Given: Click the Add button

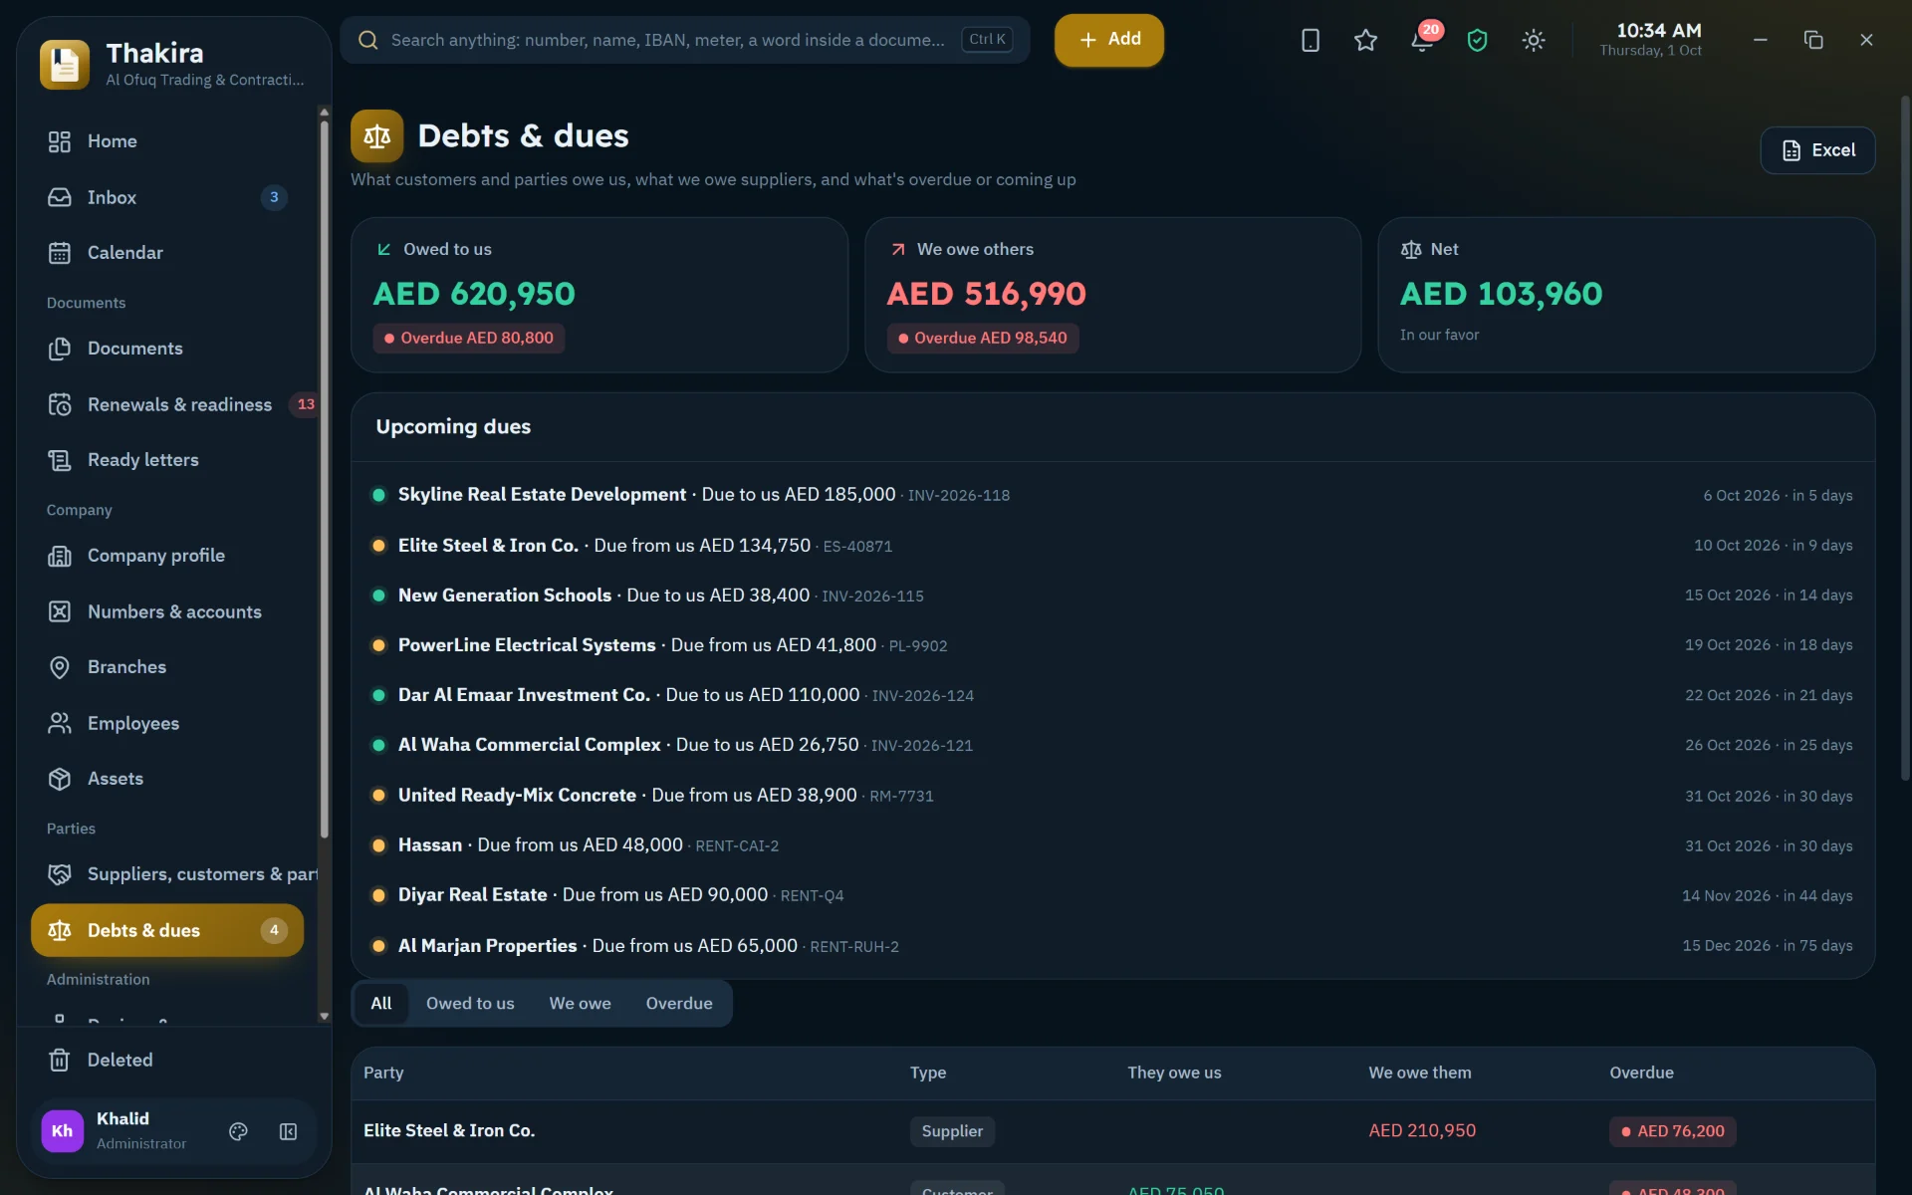Looking at the screenshot, I should [x=1109, y=40].
